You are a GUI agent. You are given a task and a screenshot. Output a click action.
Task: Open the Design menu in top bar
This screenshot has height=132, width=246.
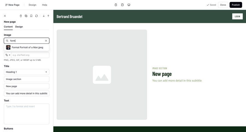pyautogui.click(x=33, y=5)
